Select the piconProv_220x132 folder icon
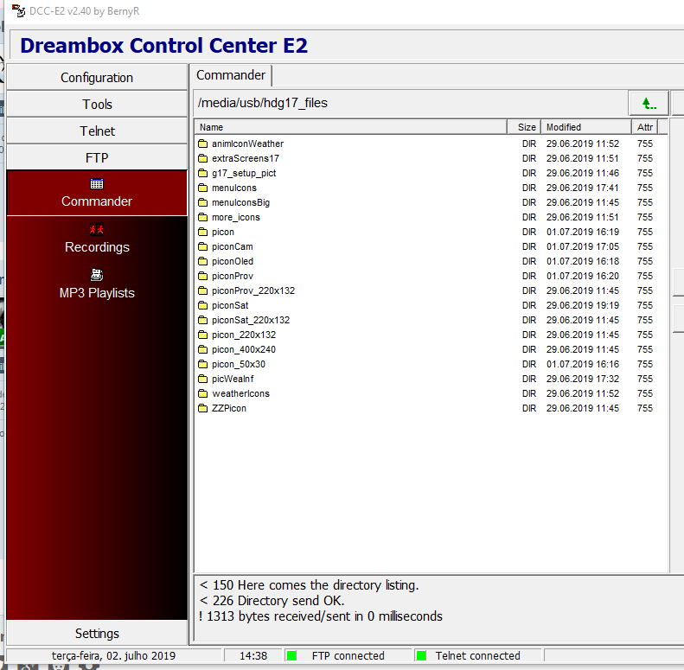The width and height of the screenshot is (684, 670). (x=202, y=290)
